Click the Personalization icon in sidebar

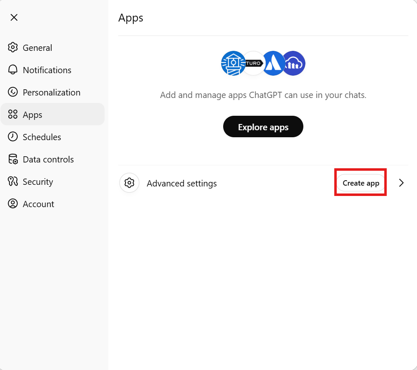[13, 92]
